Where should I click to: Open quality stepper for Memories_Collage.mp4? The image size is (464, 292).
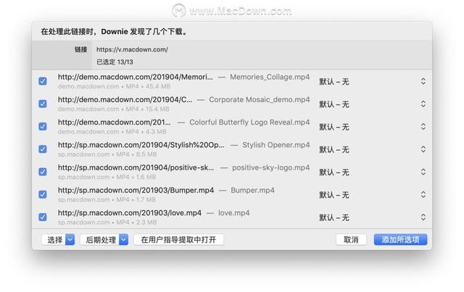point(423,82)
